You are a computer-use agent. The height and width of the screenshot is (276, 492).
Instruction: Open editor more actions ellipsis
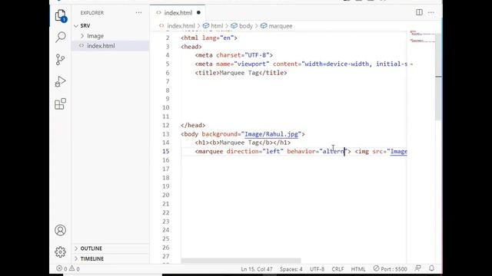(x=431, y=12)
